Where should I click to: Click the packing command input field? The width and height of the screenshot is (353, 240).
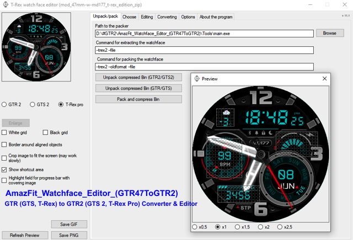click(x=204, y=67)
